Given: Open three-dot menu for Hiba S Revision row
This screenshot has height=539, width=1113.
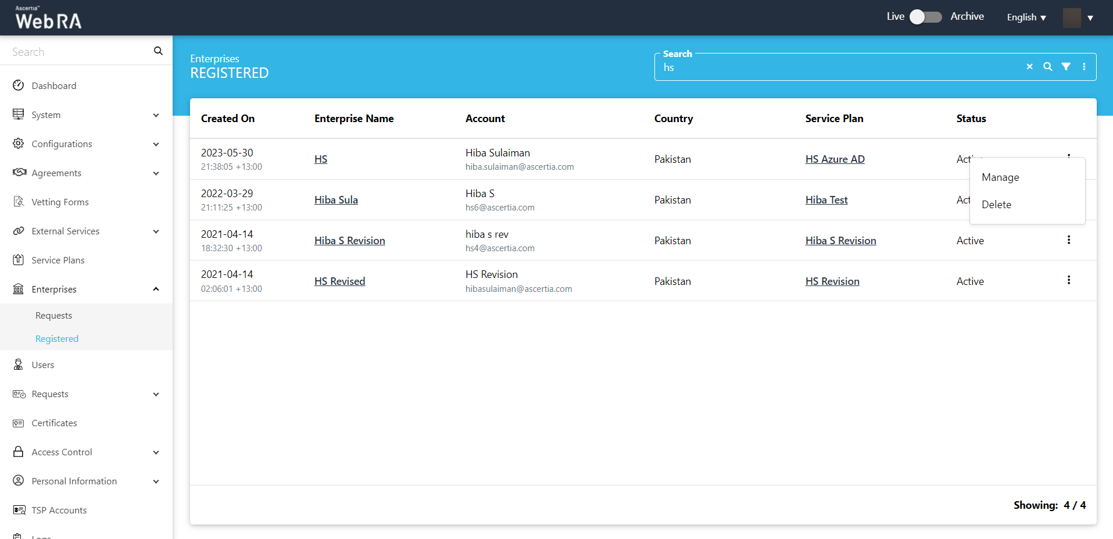Looking at the screenshot, I should click(x=1068, y=240).
